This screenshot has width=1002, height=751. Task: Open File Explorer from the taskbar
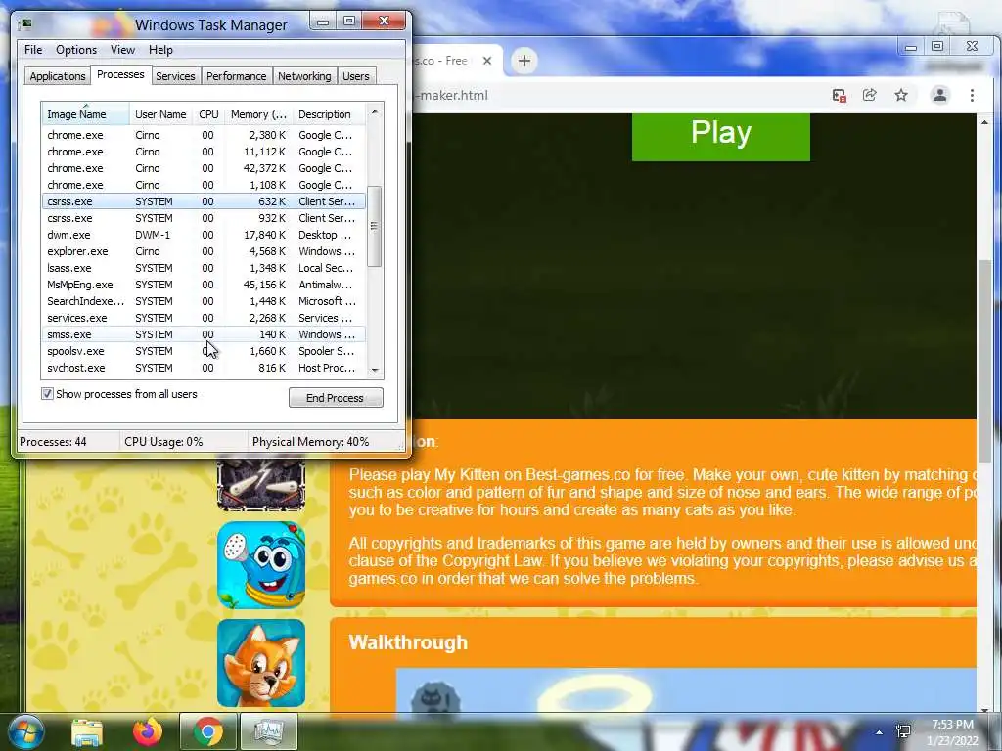[87, 731]
